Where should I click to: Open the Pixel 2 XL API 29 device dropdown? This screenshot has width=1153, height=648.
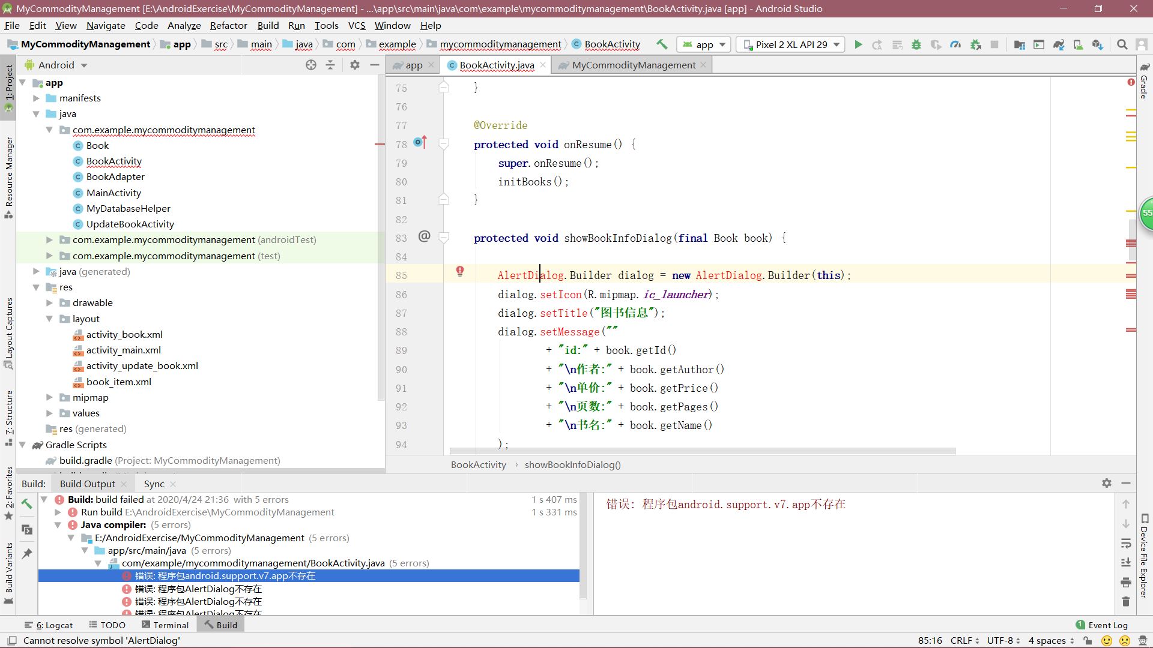click(x=790, y=44)
